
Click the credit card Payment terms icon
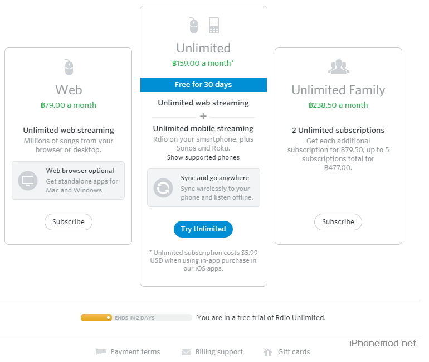click(101, 352)
